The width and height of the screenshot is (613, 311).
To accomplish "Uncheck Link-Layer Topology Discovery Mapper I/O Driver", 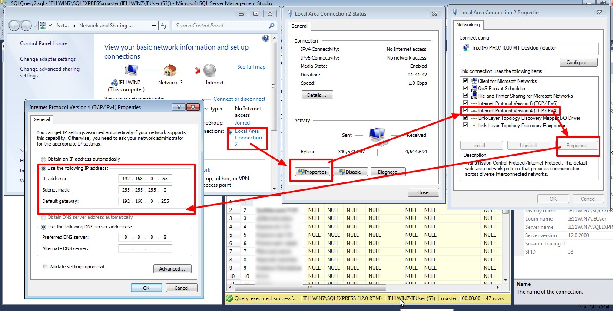I will 466,118.
